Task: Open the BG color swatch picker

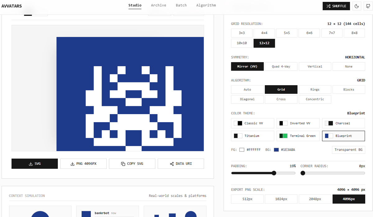Action: (x=276, y=150)
